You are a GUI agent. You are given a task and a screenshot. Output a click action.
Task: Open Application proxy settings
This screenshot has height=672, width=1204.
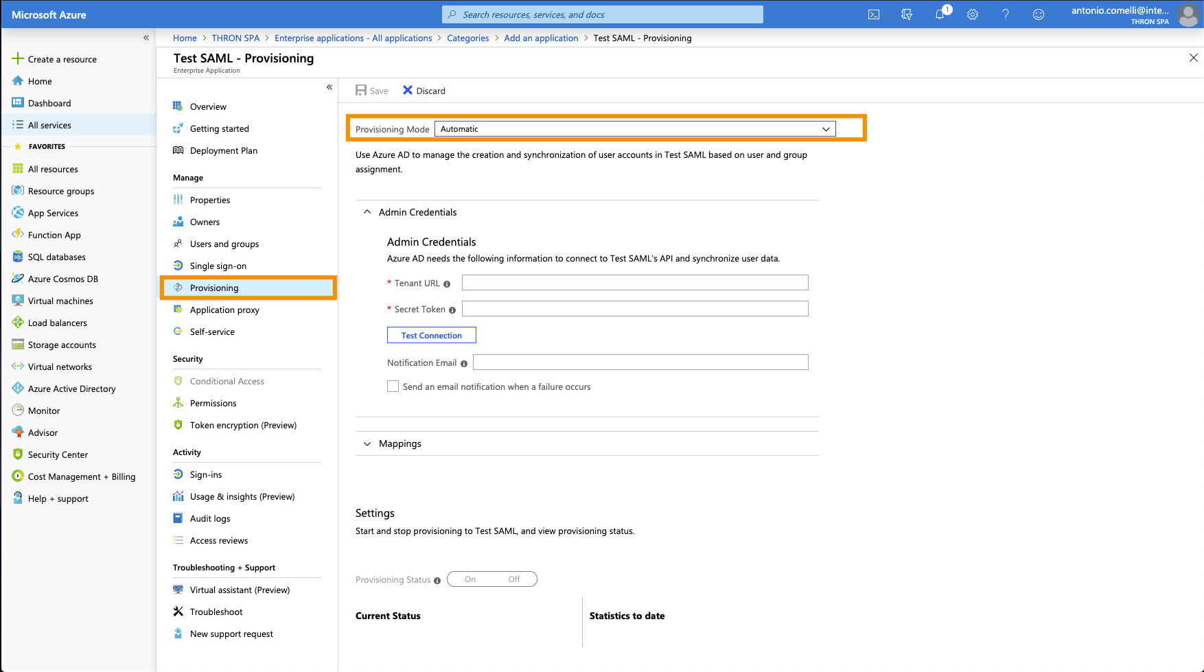(x=224, y=310)
